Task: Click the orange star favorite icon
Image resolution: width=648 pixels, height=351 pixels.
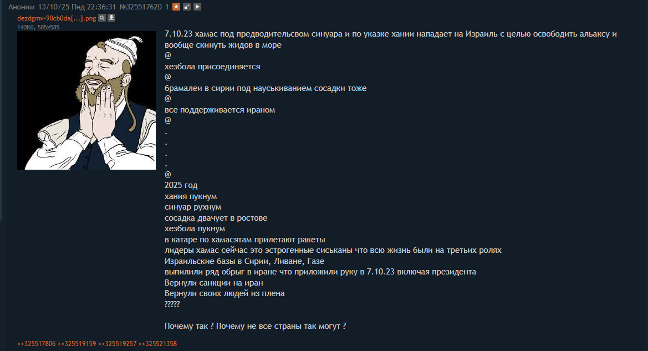Action: point(176,7)
